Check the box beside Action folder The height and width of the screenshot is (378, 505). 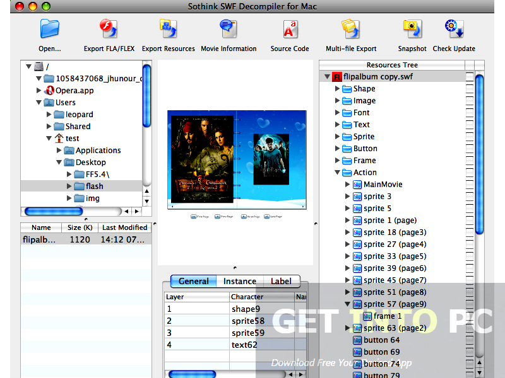pos(469,173)
